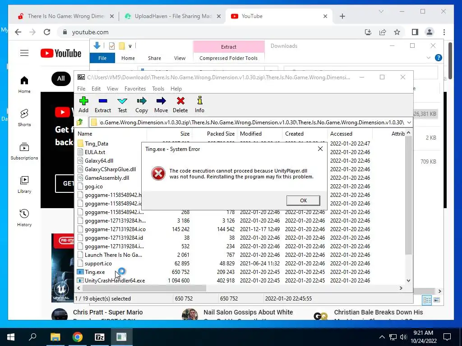The height and width of the screenshot is (346, 462).
Task: Expand the Explorer ribbon chevron
Action: pyautogui.click(x=429, y=58)
